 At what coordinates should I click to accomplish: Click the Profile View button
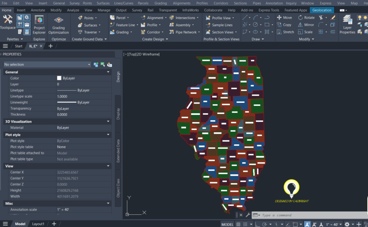[220, 17]
